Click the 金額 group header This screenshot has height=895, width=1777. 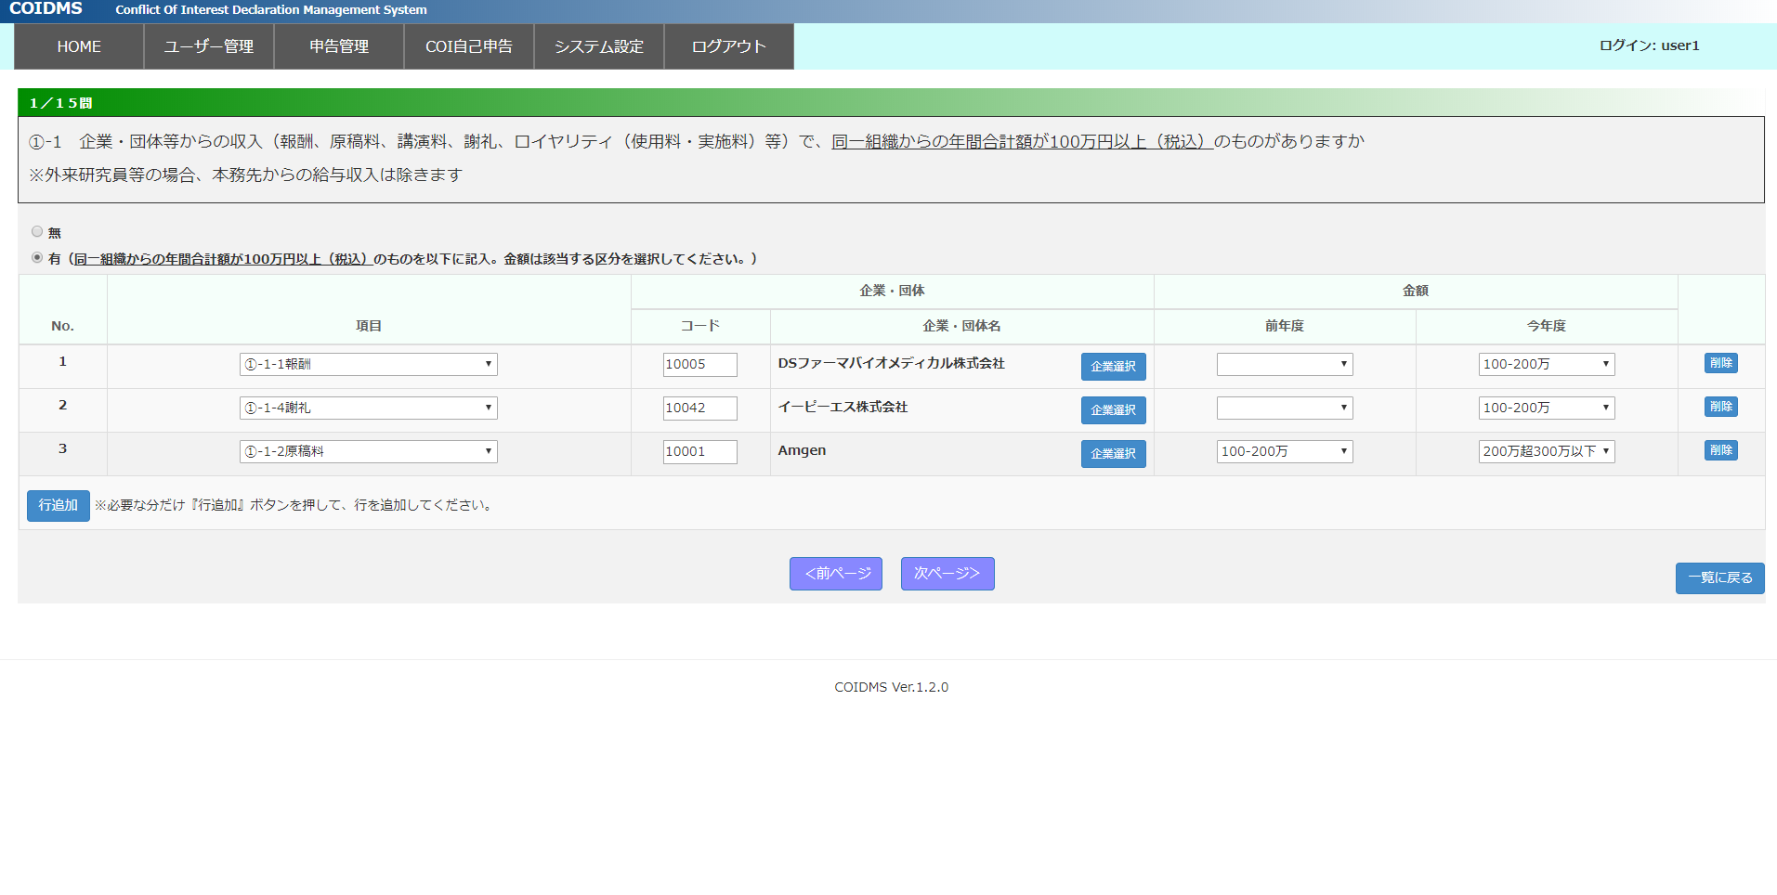pos(1416,291)
